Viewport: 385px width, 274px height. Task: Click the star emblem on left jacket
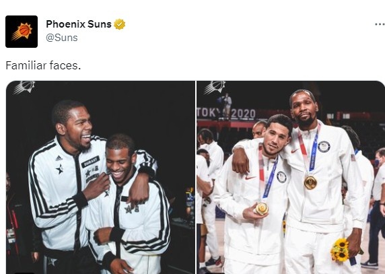coord(60,169)
